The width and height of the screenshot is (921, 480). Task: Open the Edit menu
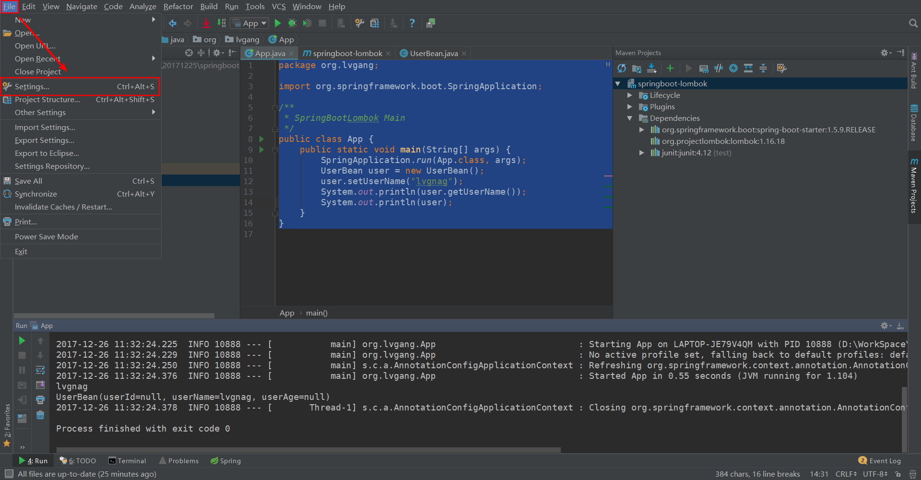click(x=29, y=6)
